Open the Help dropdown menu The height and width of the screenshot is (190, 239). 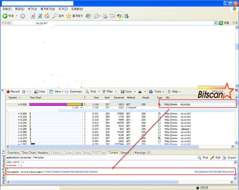click(174, 91)
